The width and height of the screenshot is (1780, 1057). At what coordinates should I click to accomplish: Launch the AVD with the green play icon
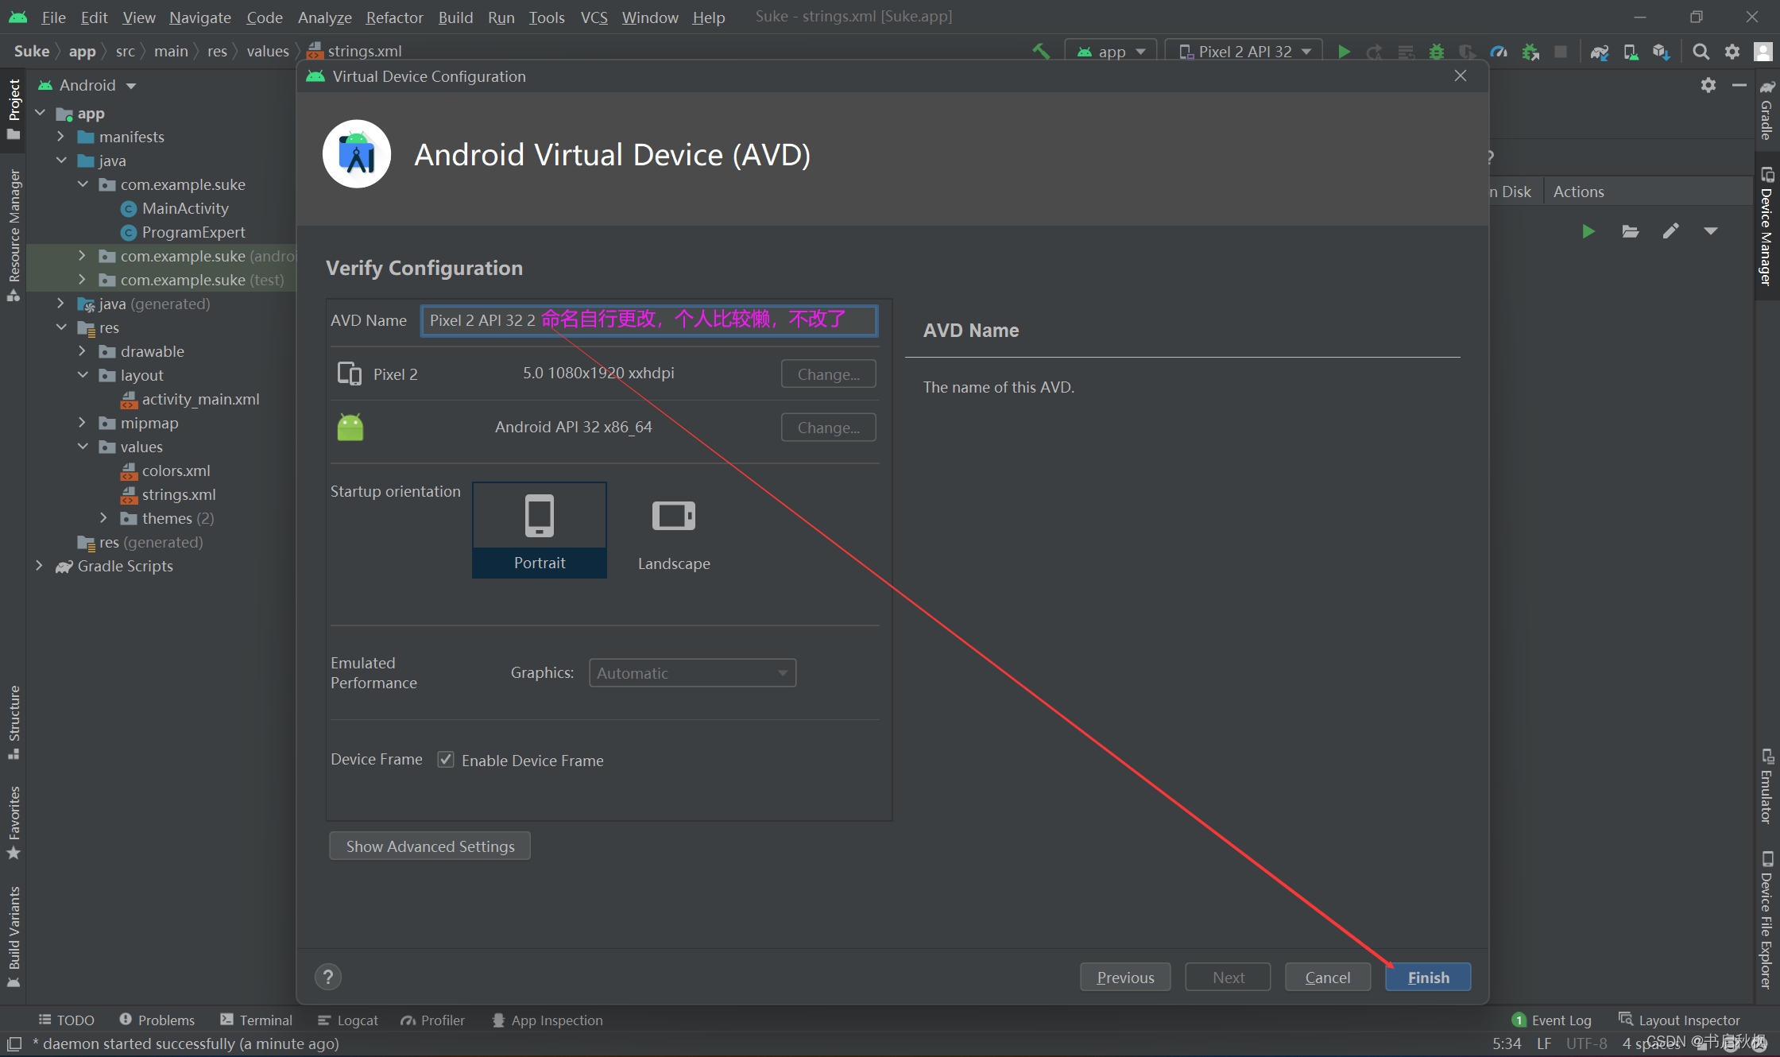[x=1588, y=231]
